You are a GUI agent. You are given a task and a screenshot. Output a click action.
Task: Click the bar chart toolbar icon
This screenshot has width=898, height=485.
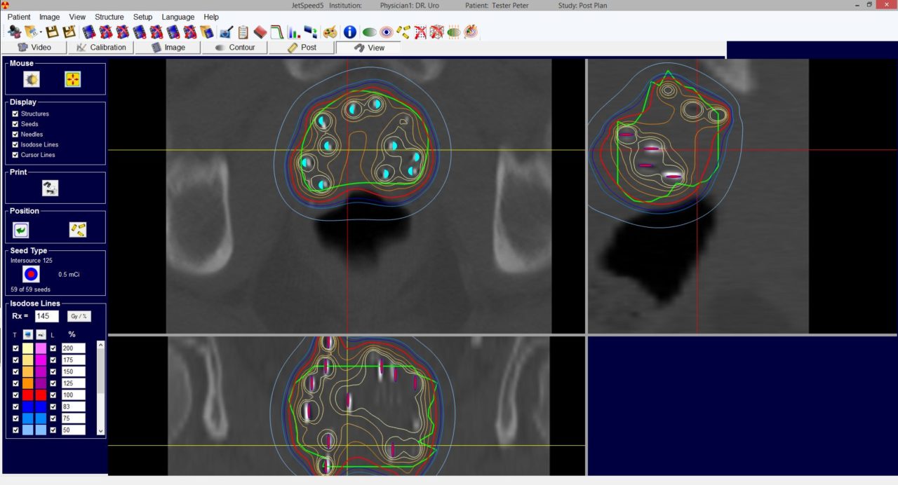(293, 32)
